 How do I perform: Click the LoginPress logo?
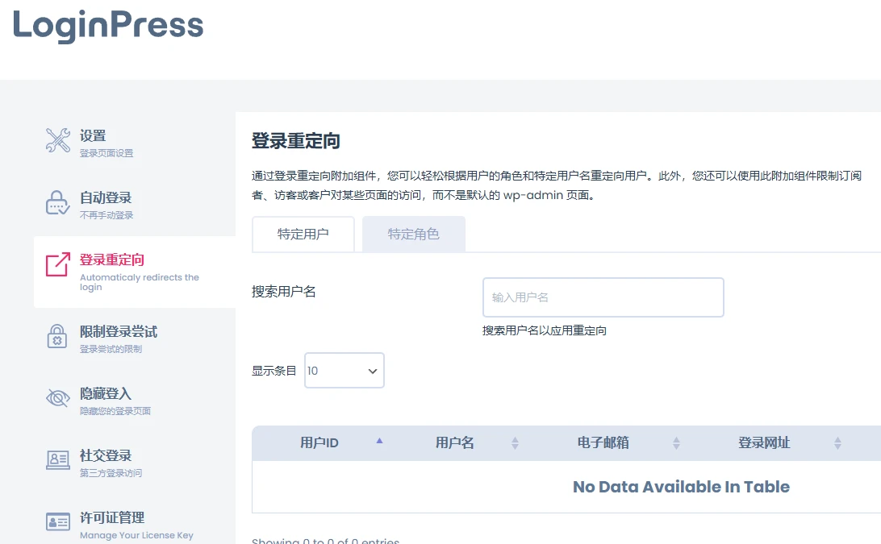[x=108, y=26]
